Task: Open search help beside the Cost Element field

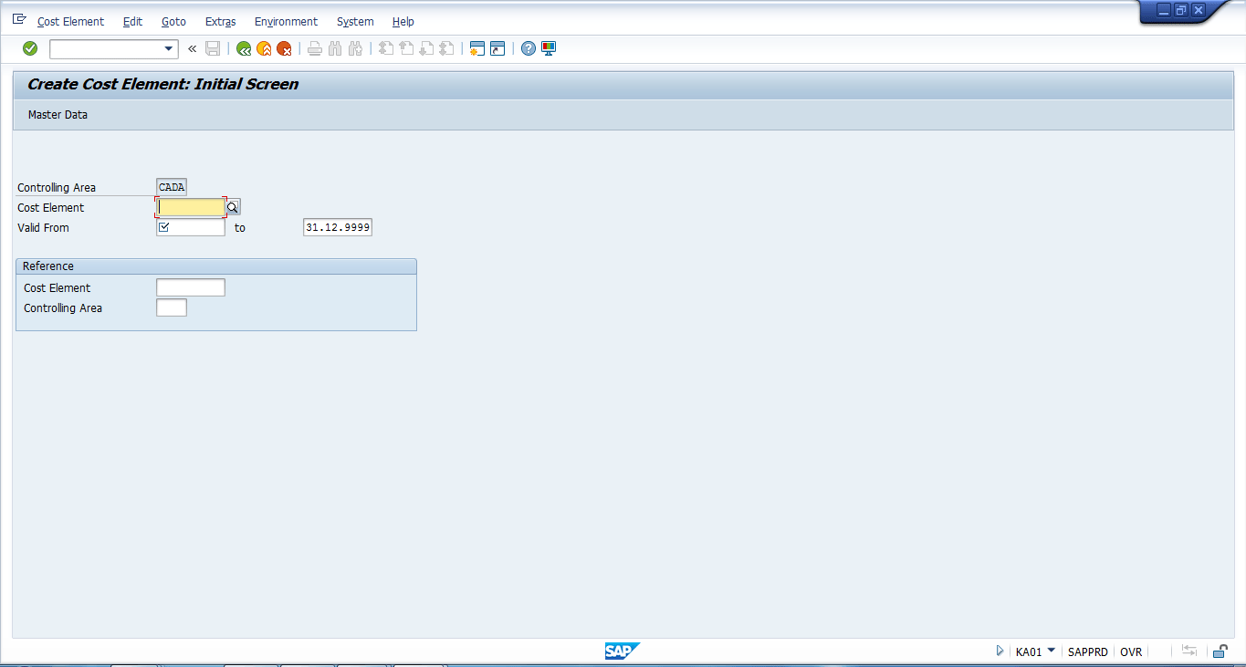Action: point(233,207)
